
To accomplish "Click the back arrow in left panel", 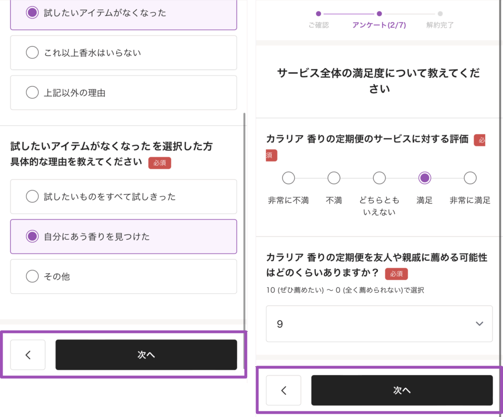I will click(28, 355).
